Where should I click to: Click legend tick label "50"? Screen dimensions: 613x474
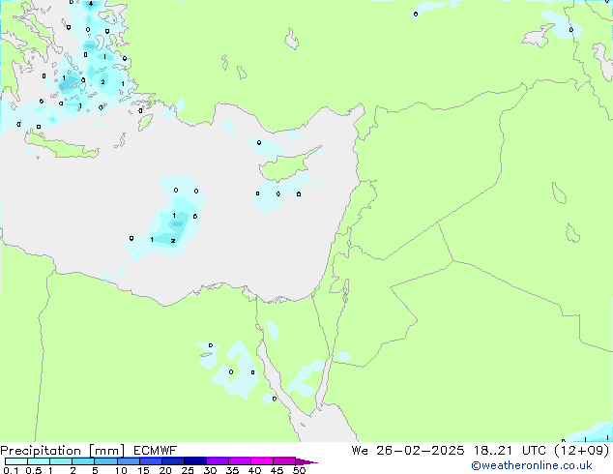click(x=299, y=470)
